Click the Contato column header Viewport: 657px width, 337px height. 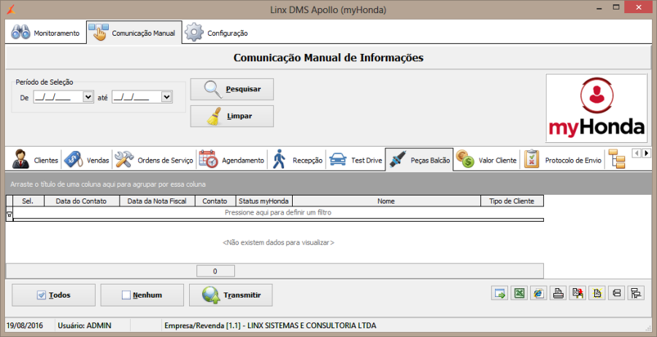pyautogui.click(x=215, y=201)
